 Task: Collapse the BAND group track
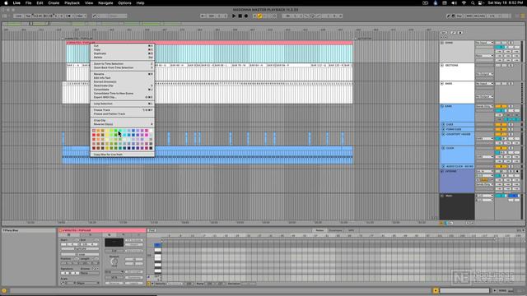(442, 106)
